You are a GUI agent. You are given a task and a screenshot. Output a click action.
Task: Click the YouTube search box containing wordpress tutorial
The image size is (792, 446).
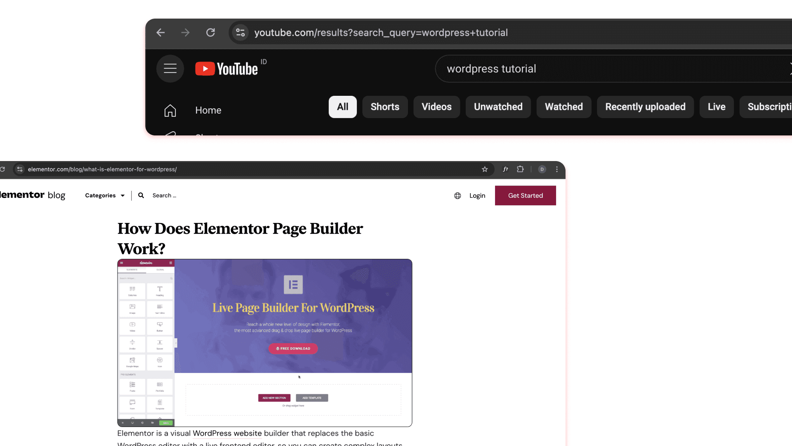[613, 69]
